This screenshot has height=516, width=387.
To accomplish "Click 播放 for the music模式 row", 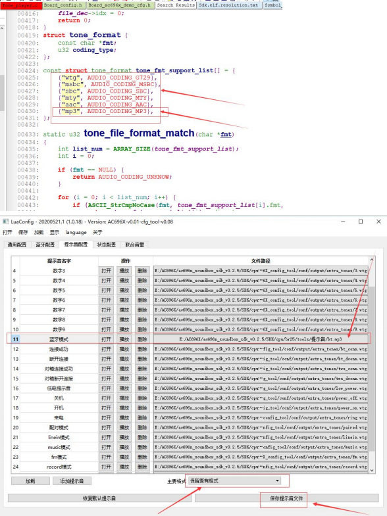I will (124, 447).
